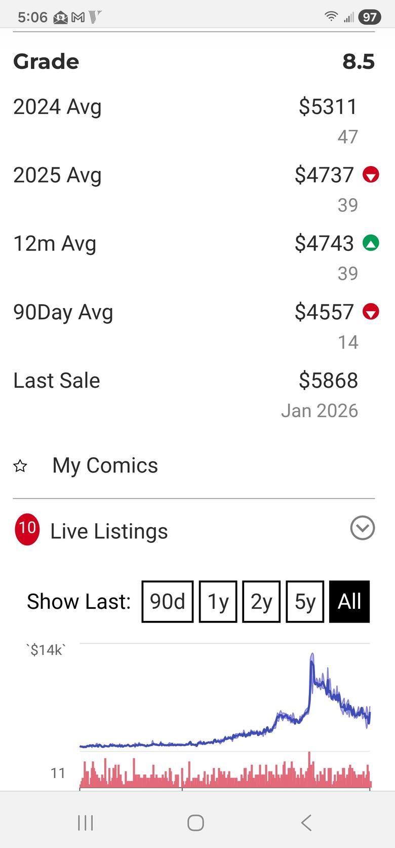Tap the red 10 live listings badge

(x=27, y=529)
